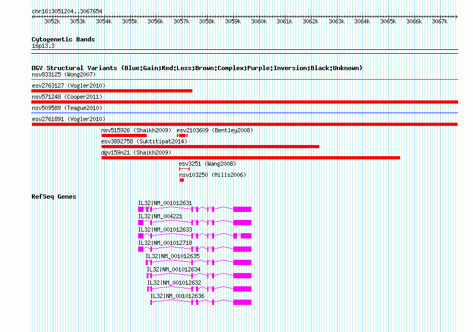Image resolution: width=473 pixels, height=332 pixels.
Task: Click last exon of IL32 NM_001012634
Action: [x=242, y=276]
